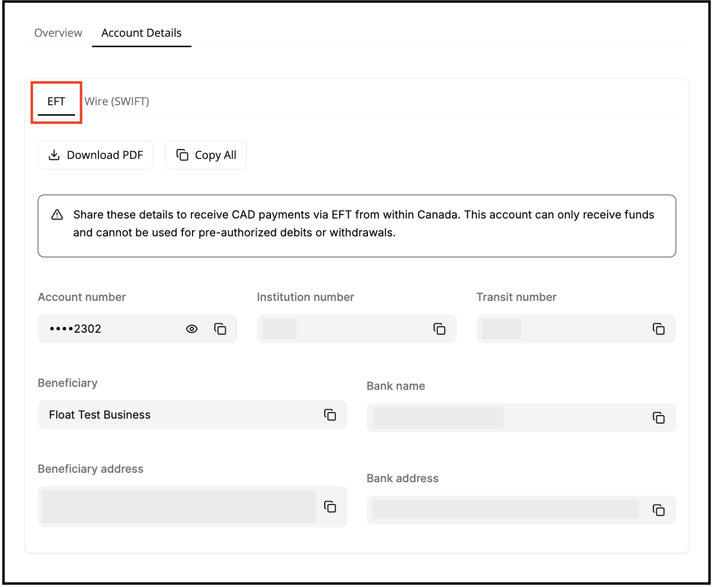
Task: Click the Transit number field
Action: pos(562,329)
